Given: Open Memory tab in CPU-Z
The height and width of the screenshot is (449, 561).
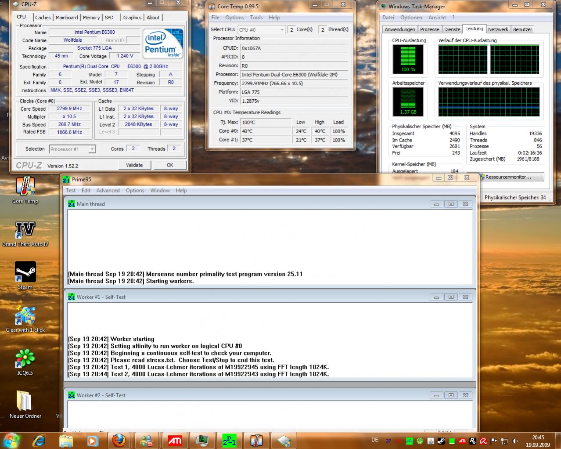Looking at the screenshot, I should 91,18.
